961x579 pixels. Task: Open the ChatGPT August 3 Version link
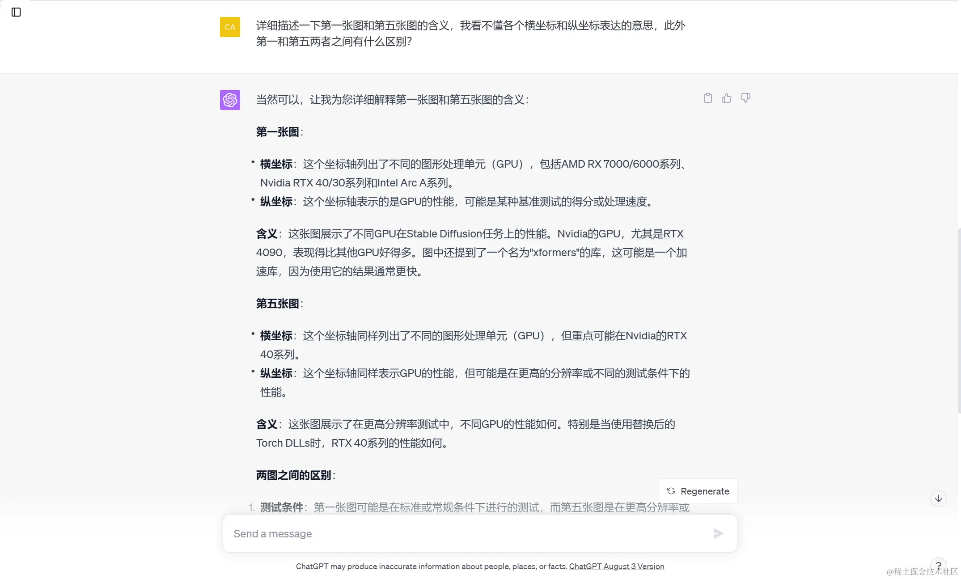click(x=616, y=566)
